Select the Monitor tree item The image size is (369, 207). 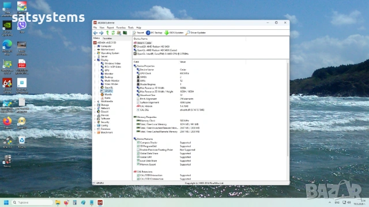(107, 74)
